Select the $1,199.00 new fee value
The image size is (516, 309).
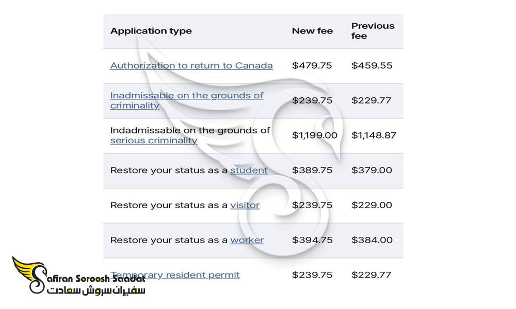coord(315,135)
